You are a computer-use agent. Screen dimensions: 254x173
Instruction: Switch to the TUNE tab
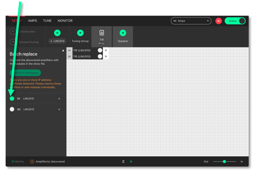(47, 21)
